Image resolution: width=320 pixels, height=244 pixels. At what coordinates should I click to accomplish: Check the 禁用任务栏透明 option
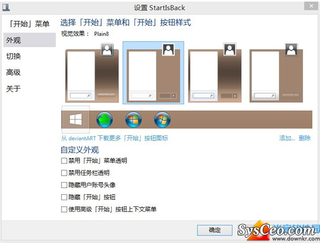pos(64,173)
